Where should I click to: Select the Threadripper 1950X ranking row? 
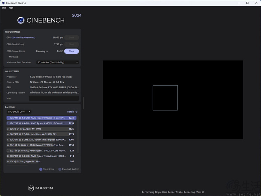[x=41, y=156]
